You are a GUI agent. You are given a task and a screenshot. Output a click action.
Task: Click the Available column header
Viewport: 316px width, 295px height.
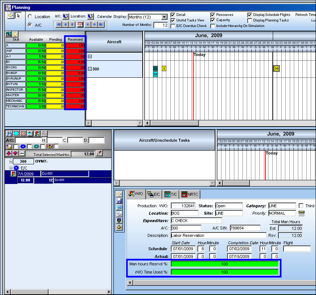(x=36, y=40)
